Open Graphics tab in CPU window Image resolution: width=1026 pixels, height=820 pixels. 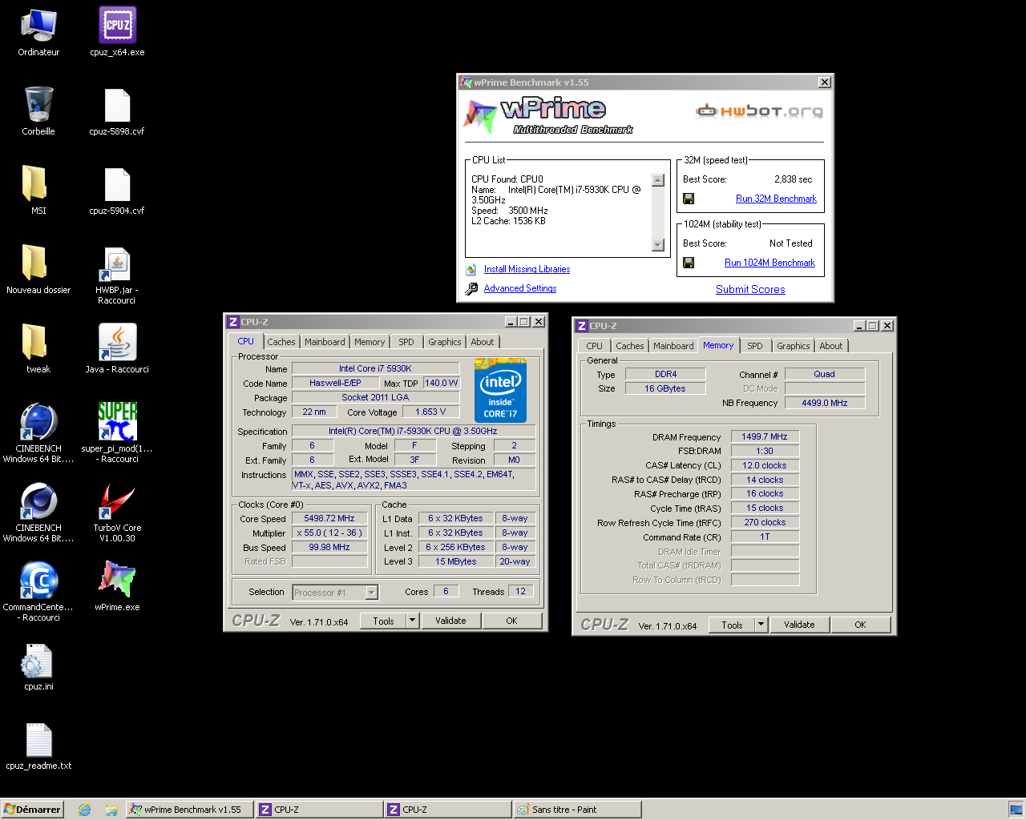coord(445,342)
